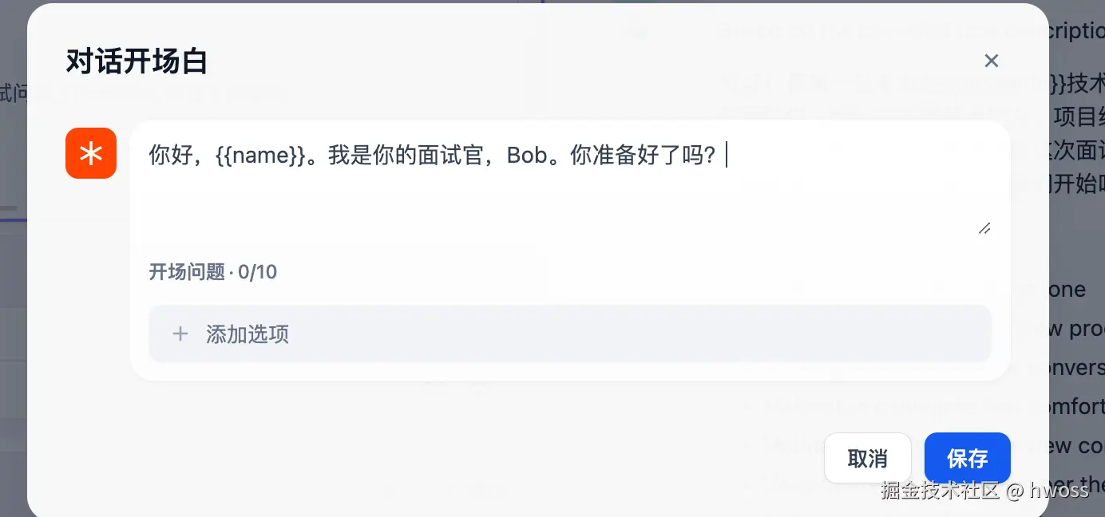The height and width of the screenshot is (517, 1105).
Task: Add an opening question via 添加选项
Action: pyautogui.click(x=570, y=333)
